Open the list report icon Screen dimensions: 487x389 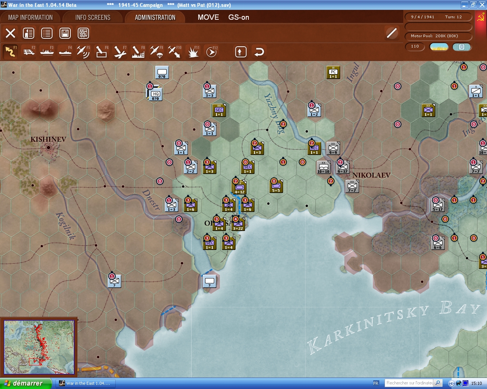point(47,33)
